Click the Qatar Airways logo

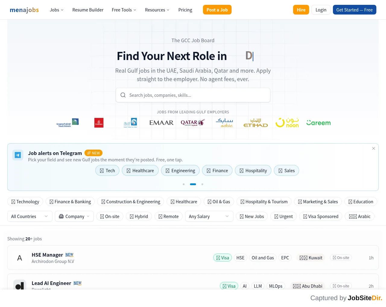193,123
